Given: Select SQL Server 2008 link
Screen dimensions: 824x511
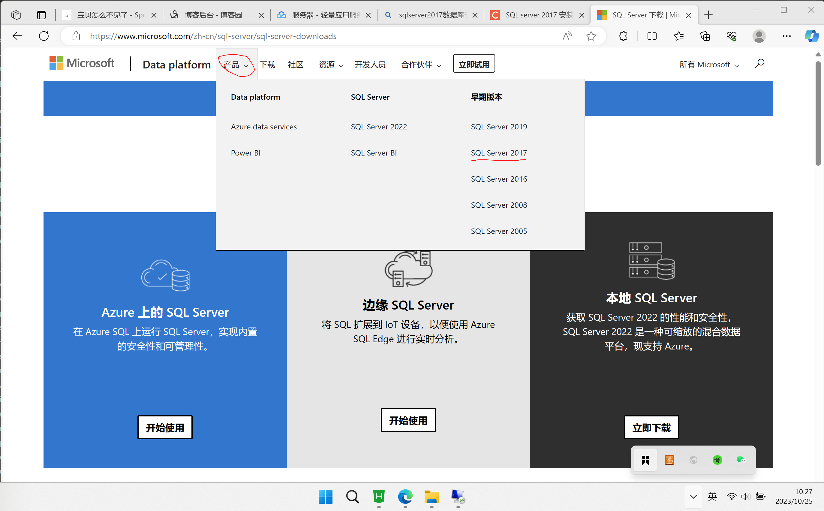Looking at the screenshot, I should pyautogui.click(x=499, y=205).
